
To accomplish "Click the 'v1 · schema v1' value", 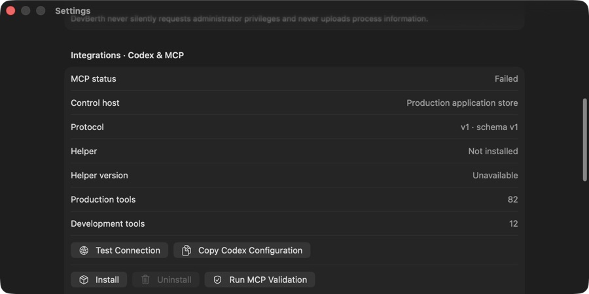I will click(490, 127).
